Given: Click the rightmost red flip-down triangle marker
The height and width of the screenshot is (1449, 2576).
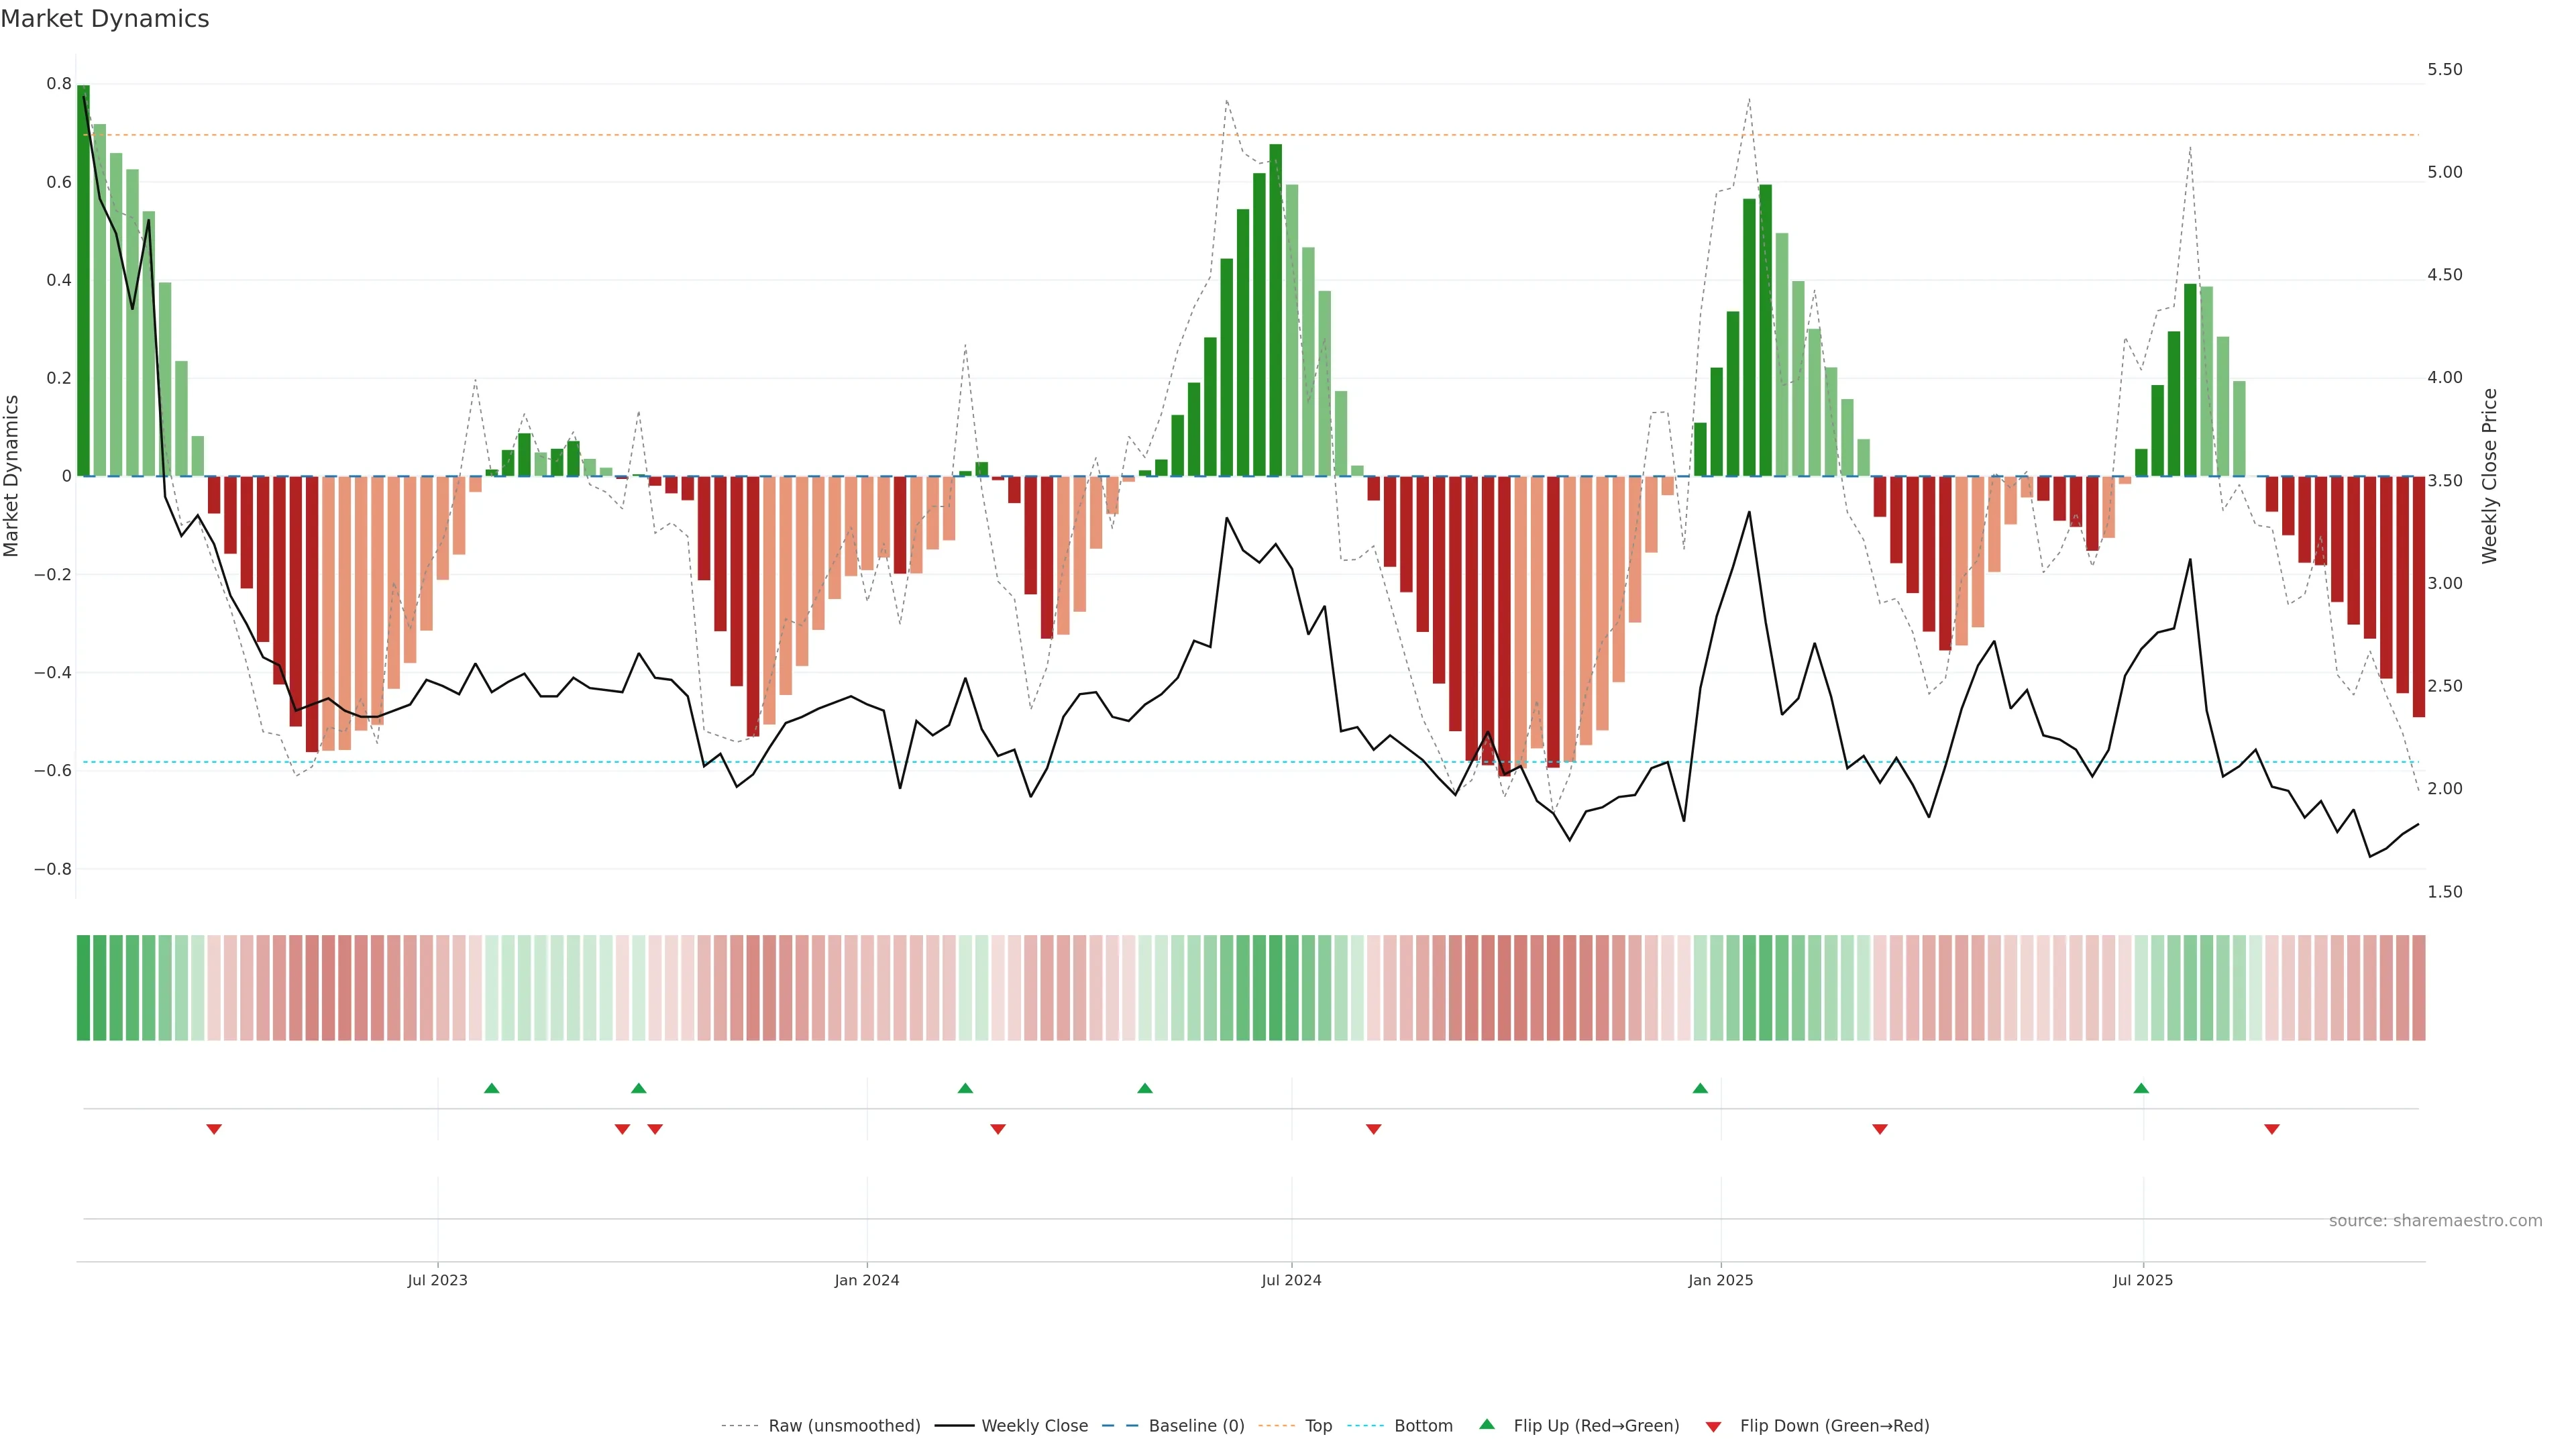Looking at the screenshot, I should coord(2272,1129).
